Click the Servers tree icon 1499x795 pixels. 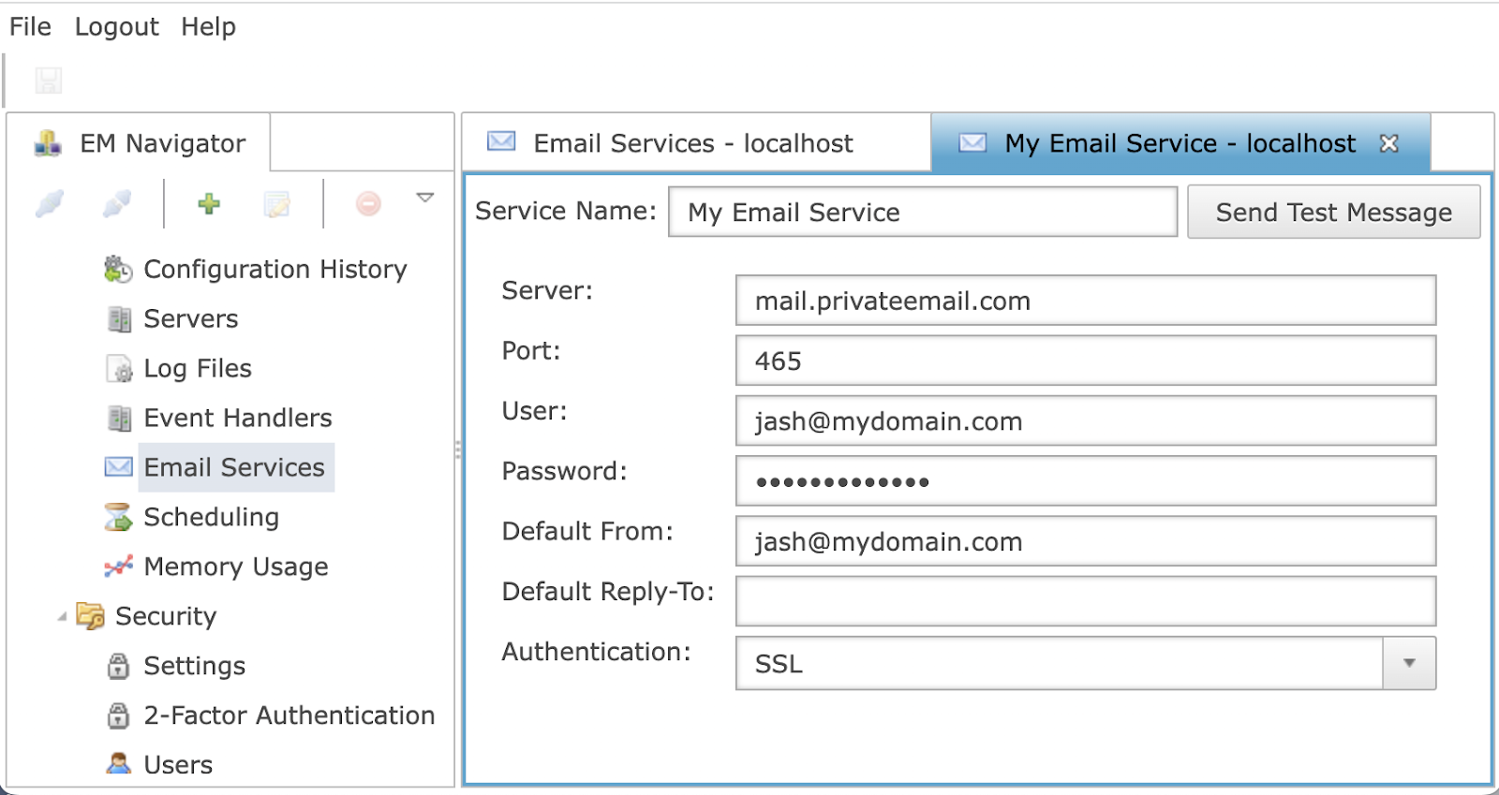(x=119, y=319)
